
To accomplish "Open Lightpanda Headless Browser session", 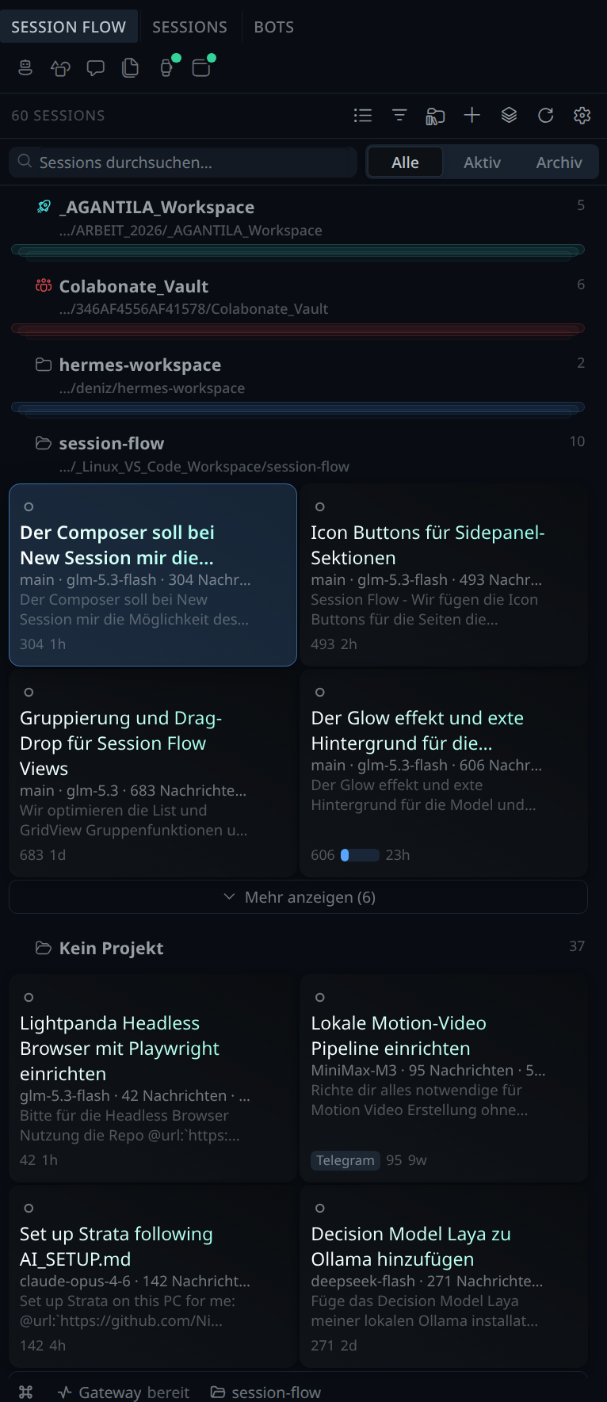I will (153, 1078).
